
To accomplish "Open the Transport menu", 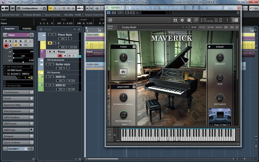I will tap(73, 2).
